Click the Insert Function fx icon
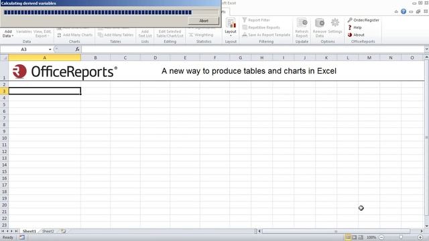The image size is (429, 241). tap(78, 49)
